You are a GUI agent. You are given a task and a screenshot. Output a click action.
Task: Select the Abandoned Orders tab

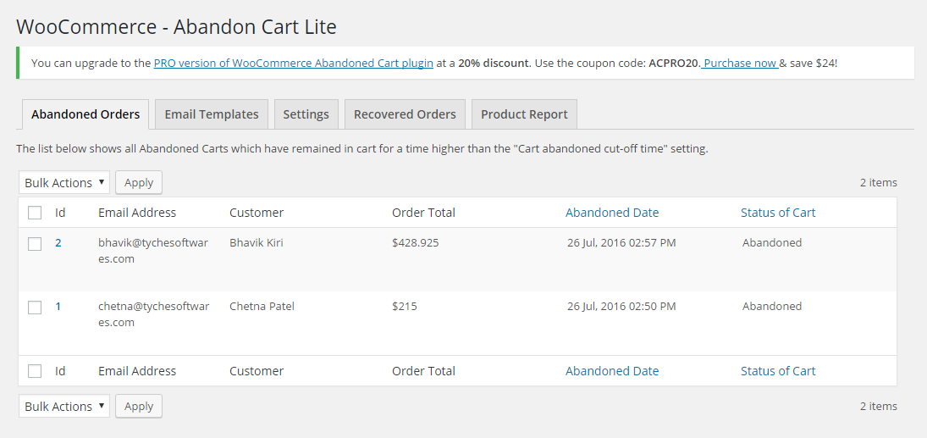point(86,114)
